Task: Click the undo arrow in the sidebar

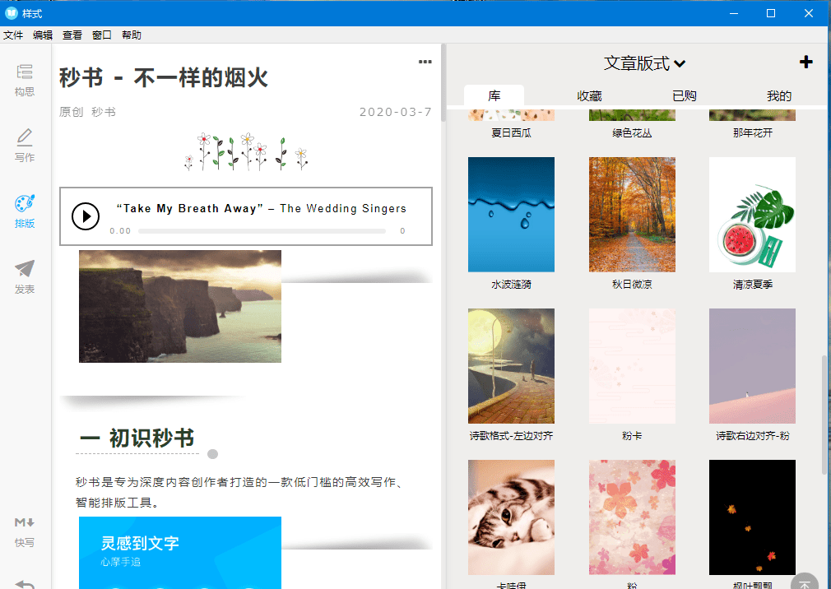Action: click(25, 584)
